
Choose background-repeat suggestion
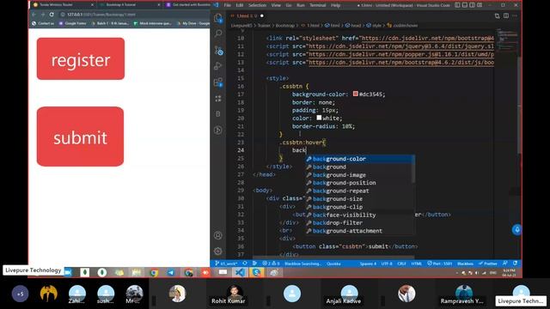click(x=359, y=191)
